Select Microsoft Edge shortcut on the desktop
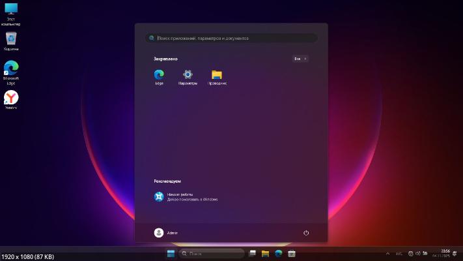 click(11, 69)
